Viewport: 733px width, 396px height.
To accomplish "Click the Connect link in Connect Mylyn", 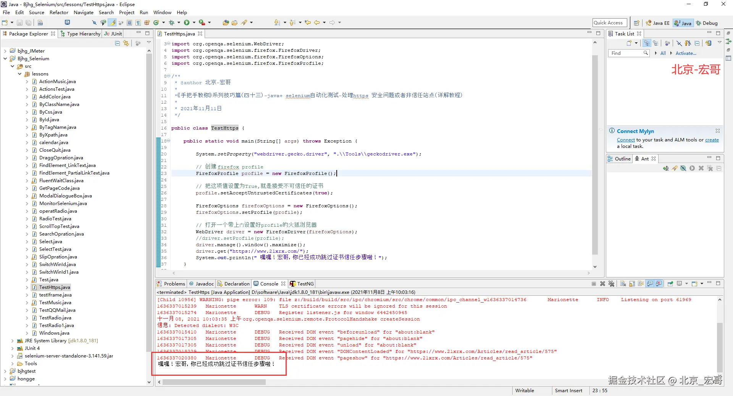I will (626, 140).
